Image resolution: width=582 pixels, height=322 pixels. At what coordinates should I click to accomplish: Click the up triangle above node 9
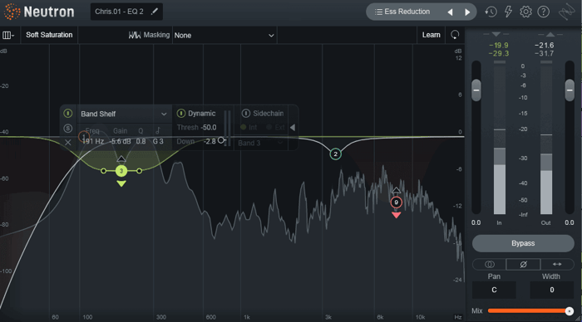tap(396, 190)
